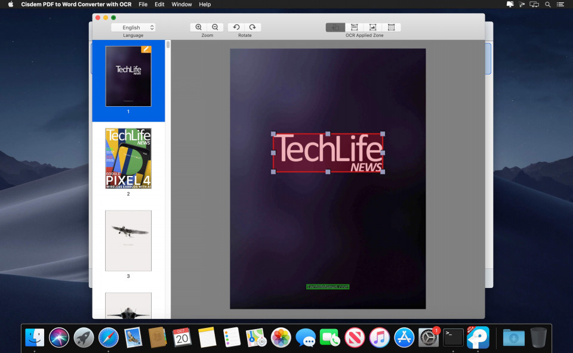Activate the zone selection tool

[335, 27]
